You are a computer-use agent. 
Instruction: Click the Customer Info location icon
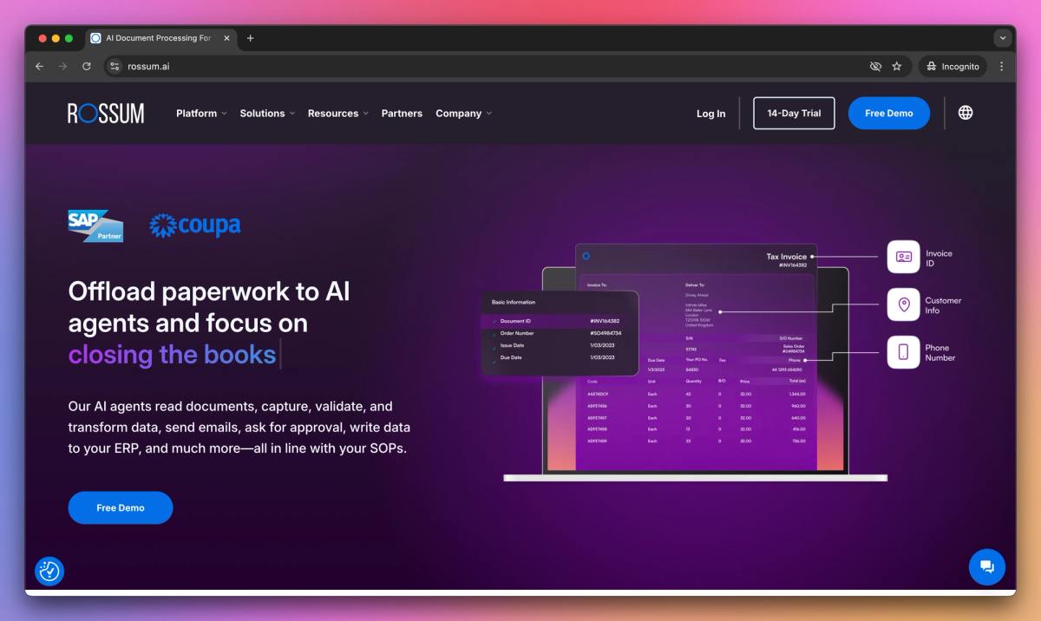tap(903, 304)
